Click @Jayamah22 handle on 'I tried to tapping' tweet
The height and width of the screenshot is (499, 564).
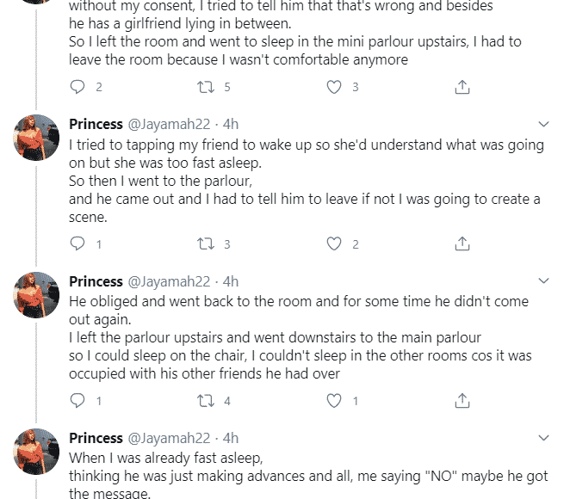pyautogui.click(x=169, y=125)
